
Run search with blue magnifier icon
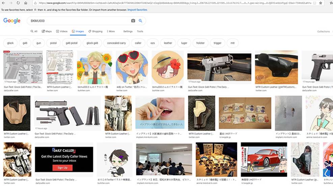tap(140, 21)
